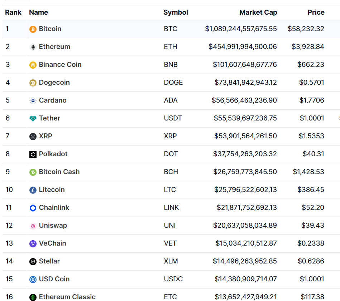Click the Dogecoin logo icon
The image size is (340, 301).
(x=33, y=83)
